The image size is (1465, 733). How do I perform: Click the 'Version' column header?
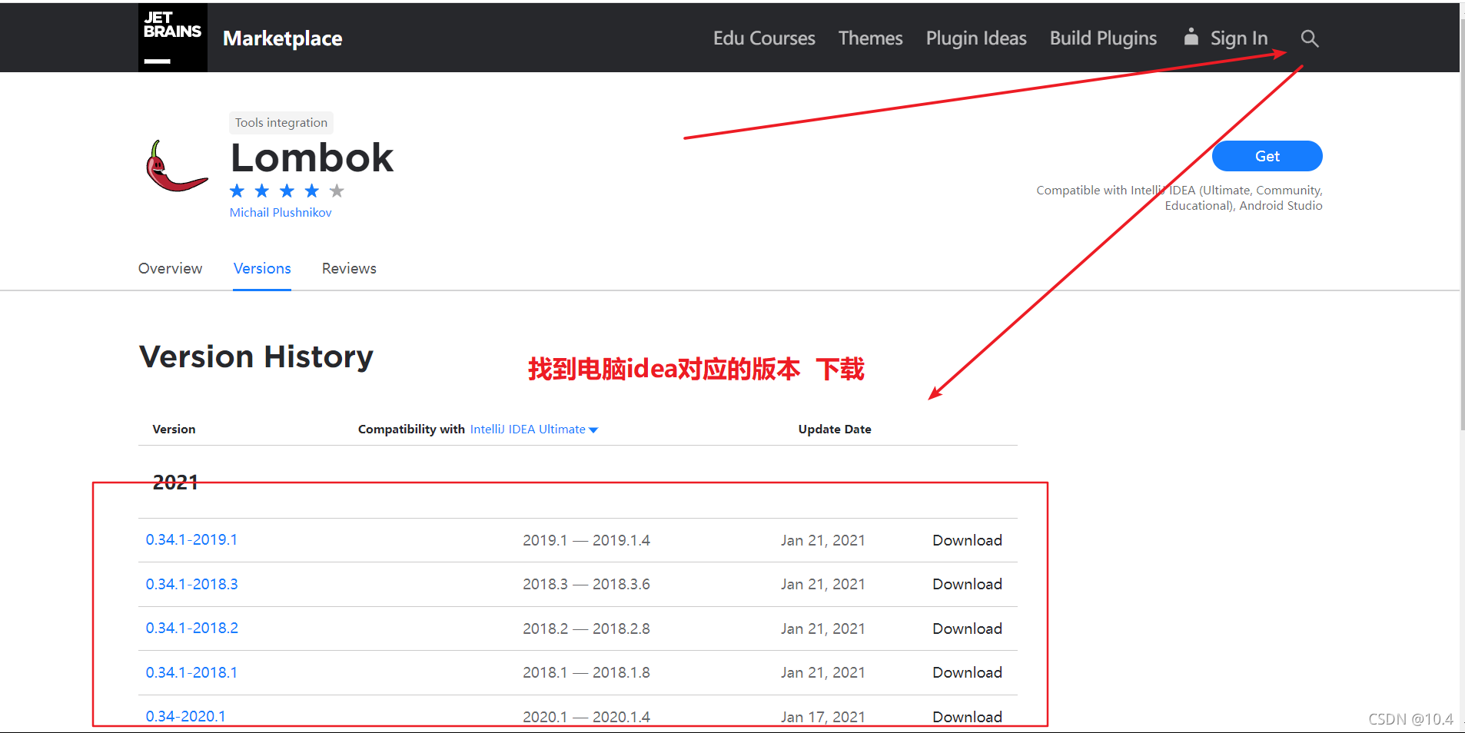click(174, 430)
